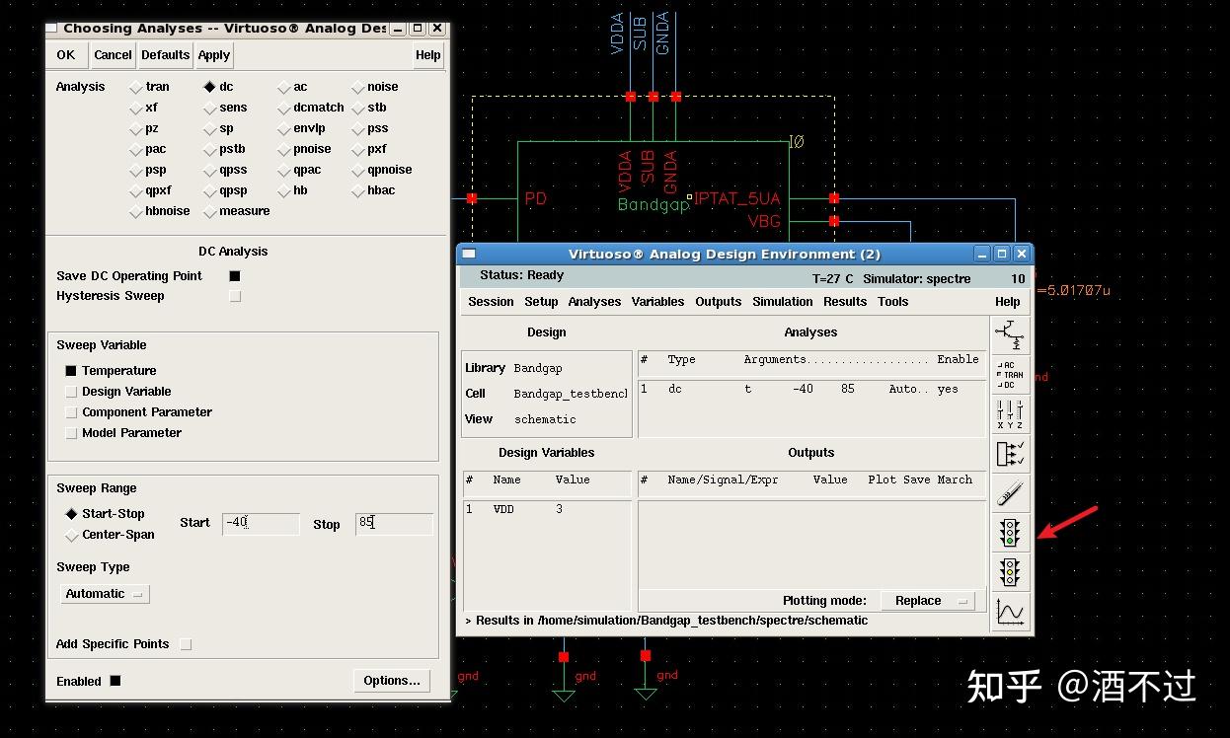
Task: Click the Delete eraser icon
Action: 1010,493
